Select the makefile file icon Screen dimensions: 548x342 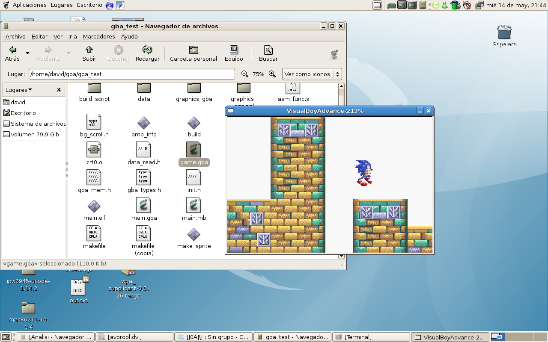click(x=94, y=233)
